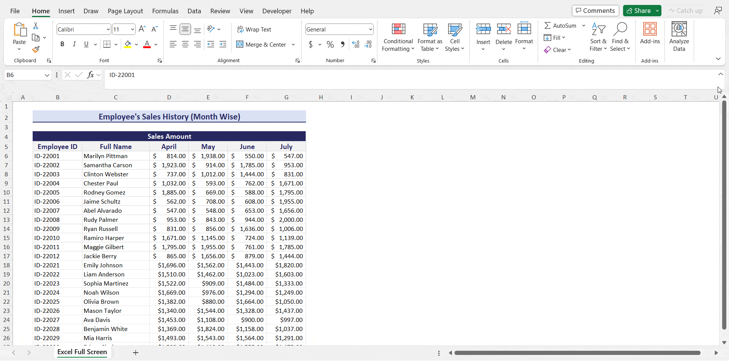Apply the red Font Color swatch

(147, 44)
